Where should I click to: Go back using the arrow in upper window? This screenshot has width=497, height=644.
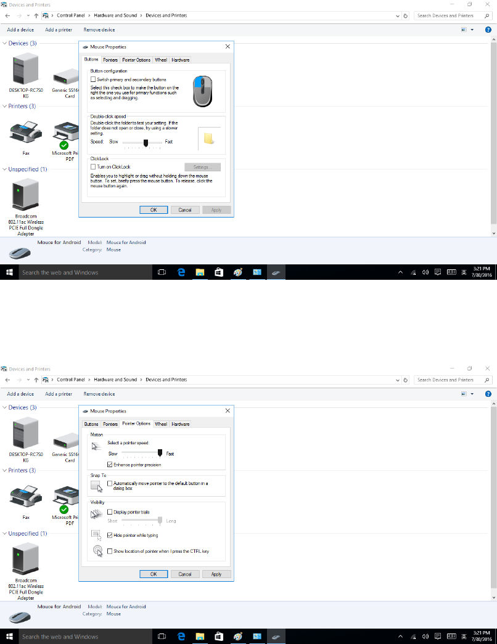[7, 15]
